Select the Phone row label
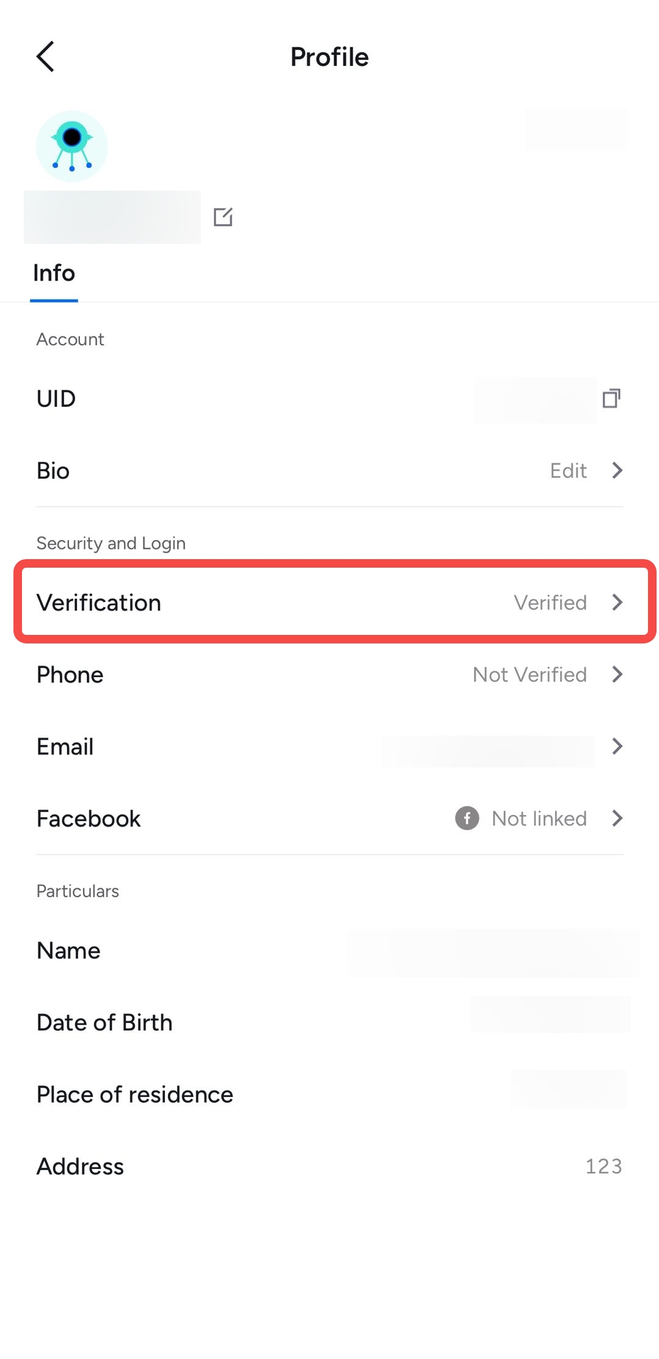Image resolution: width=659 pixels, height=1359 pixels. [70, 675]
